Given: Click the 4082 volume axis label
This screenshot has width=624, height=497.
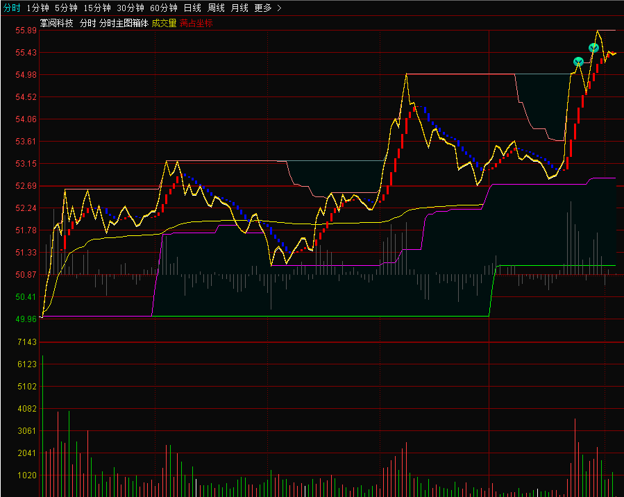Looking at the screenshot, I should pos(27,409).
